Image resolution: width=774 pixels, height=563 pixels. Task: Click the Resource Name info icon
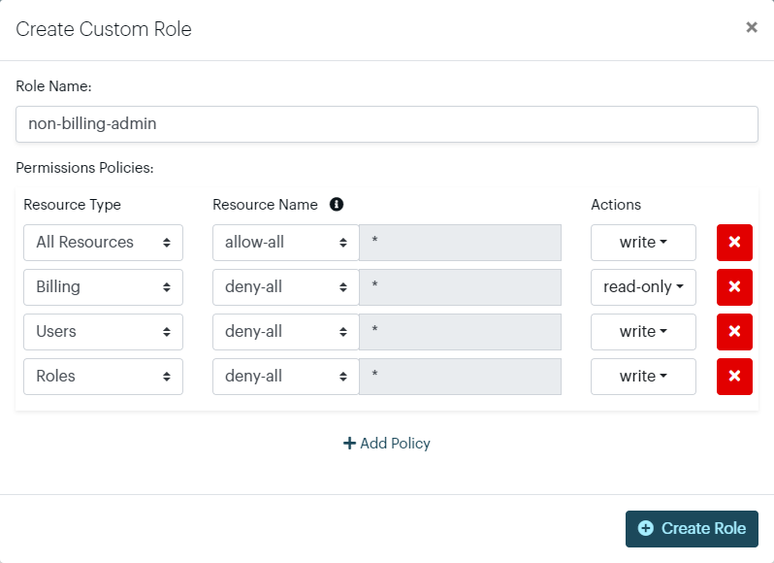pos(337,205)
